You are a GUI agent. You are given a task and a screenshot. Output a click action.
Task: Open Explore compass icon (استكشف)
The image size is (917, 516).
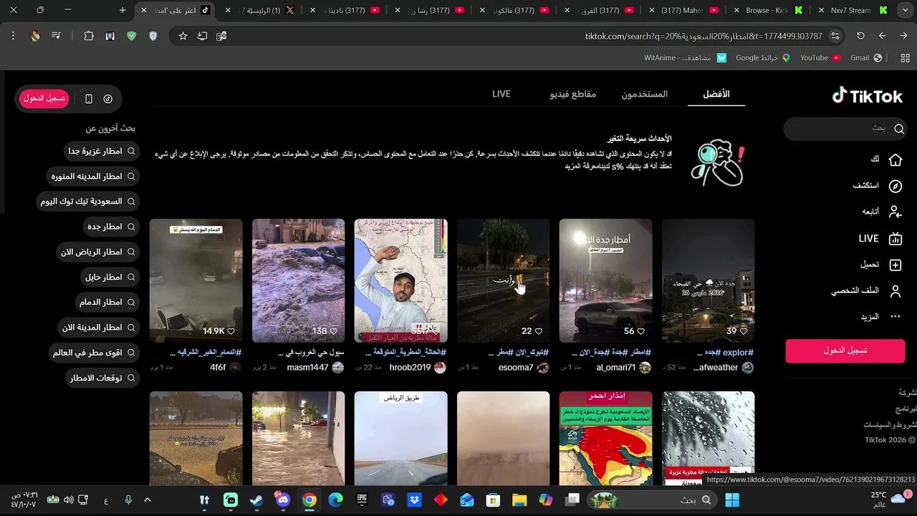coord(895,186)
